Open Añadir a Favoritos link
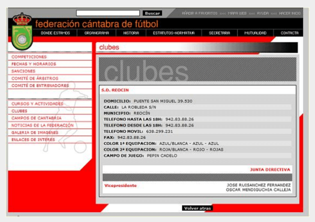The image size is (315, 222). coord(200,13)
